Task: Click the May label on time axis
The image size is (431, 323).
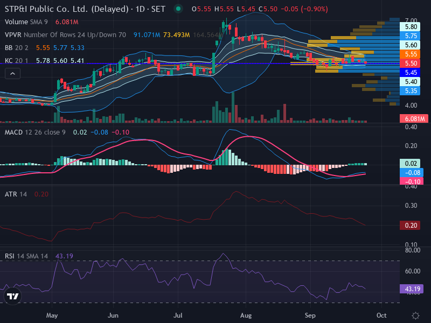Action: 52,315
